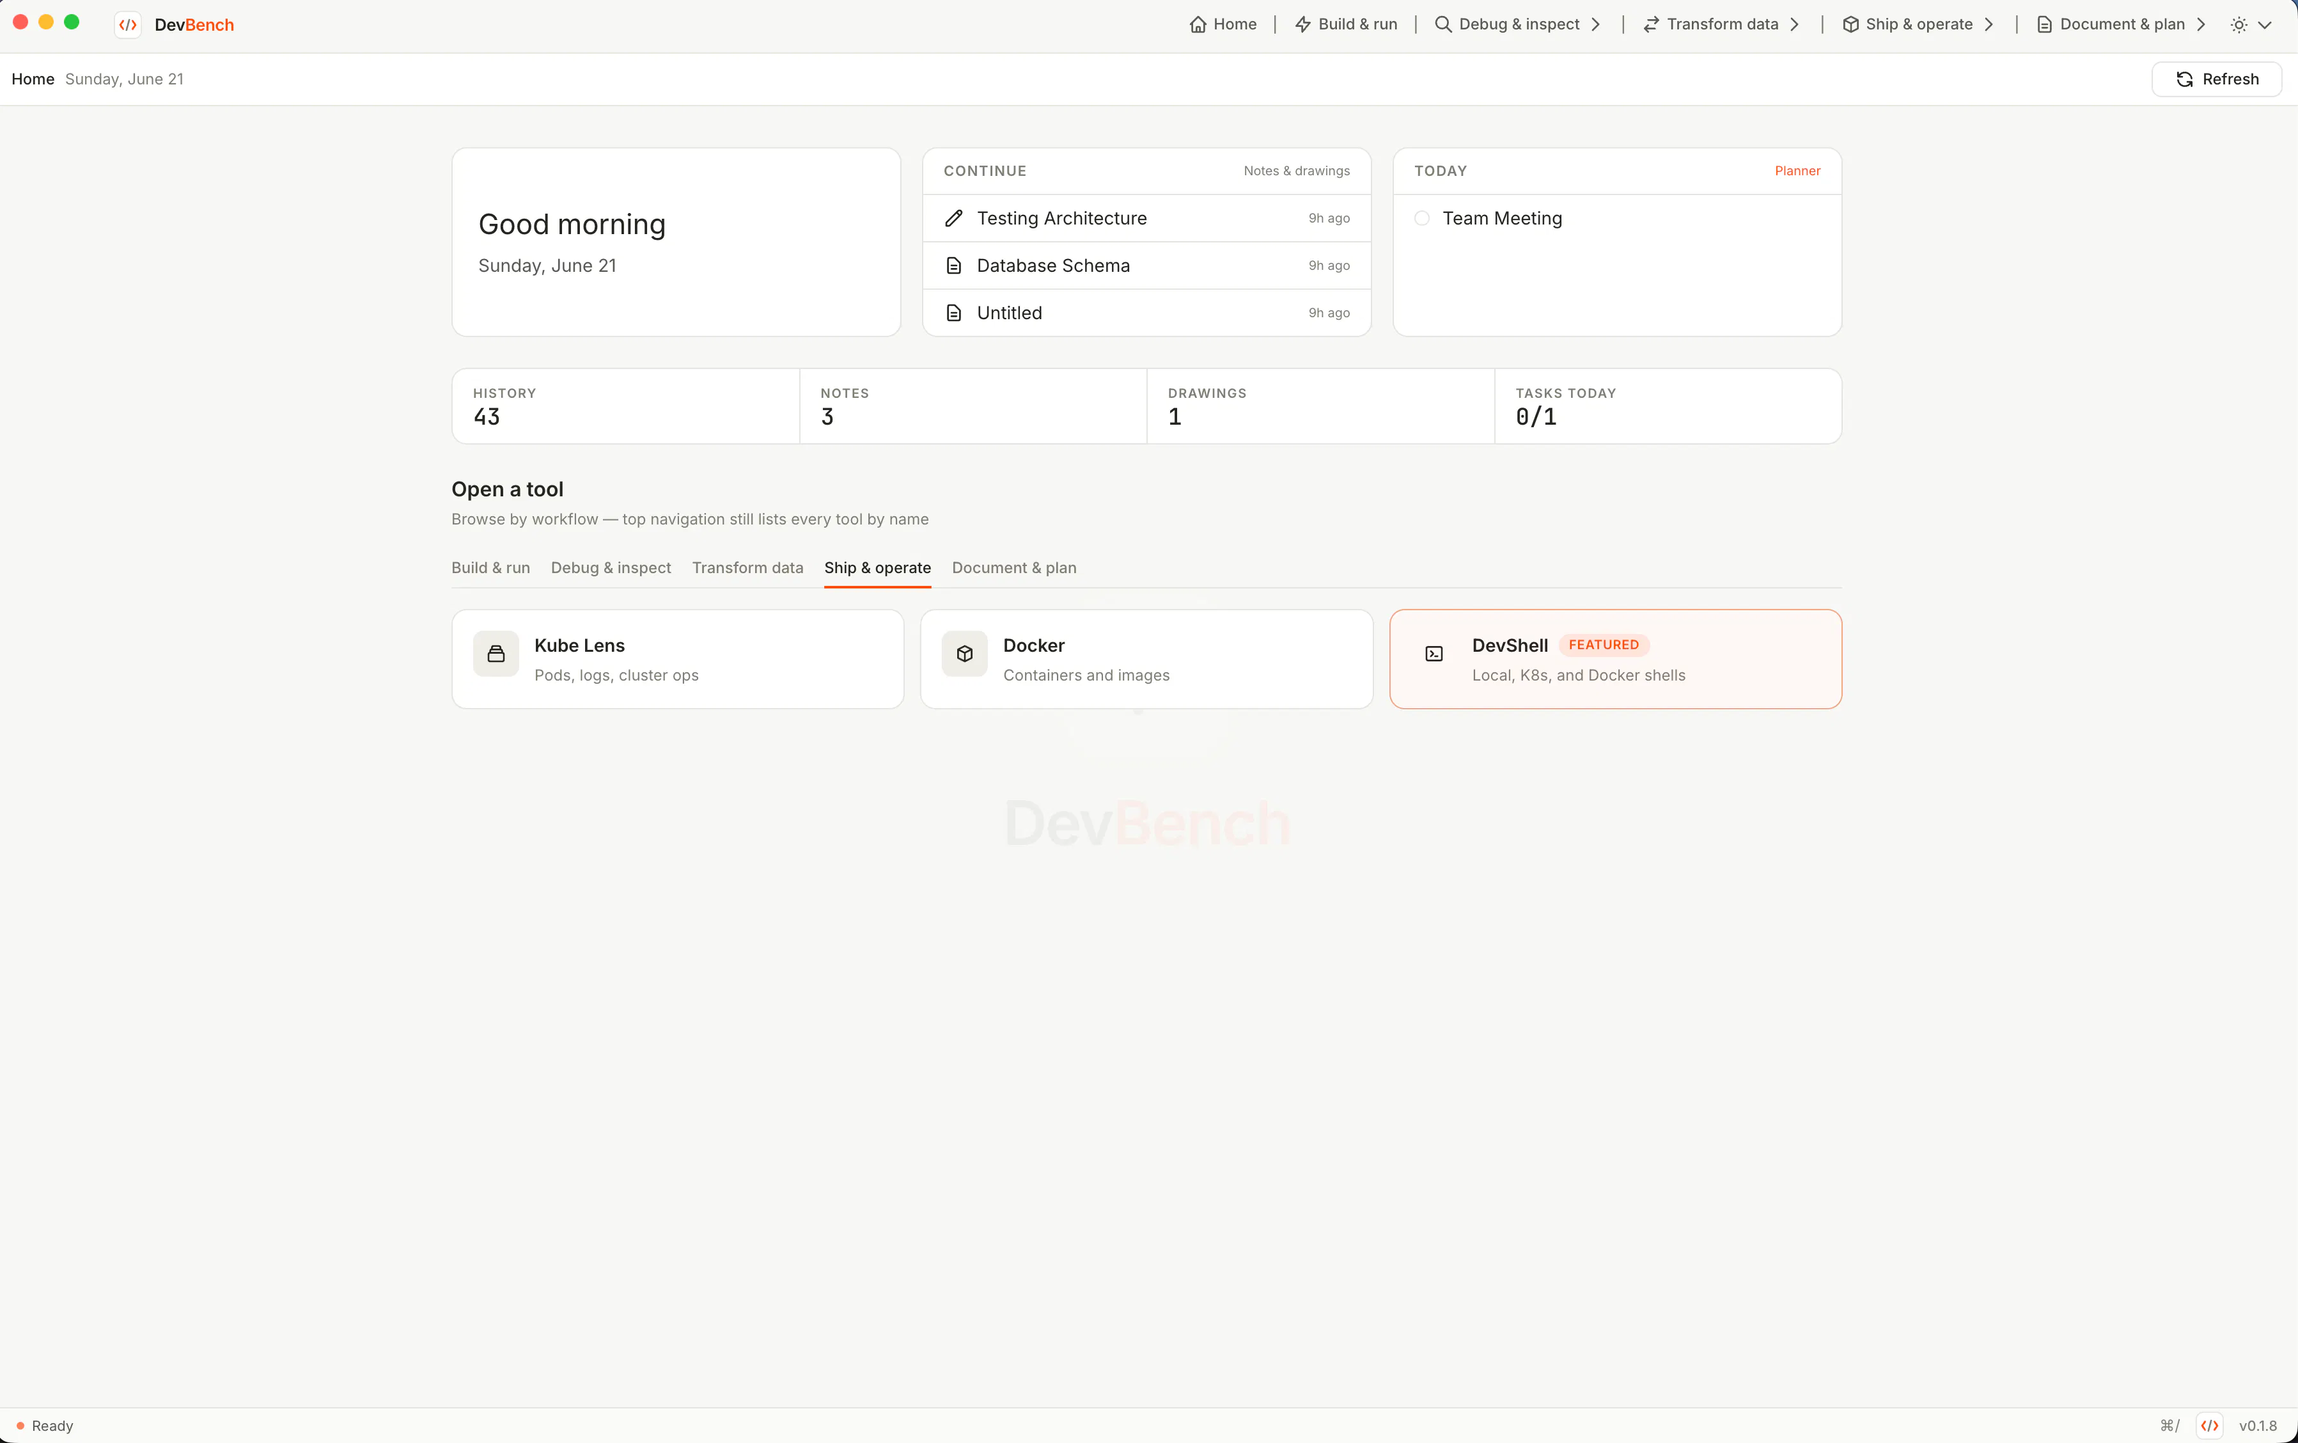Click the DevShell terminal icon
This screenshot has height=1443, width=2298.
pos(1434,654)
